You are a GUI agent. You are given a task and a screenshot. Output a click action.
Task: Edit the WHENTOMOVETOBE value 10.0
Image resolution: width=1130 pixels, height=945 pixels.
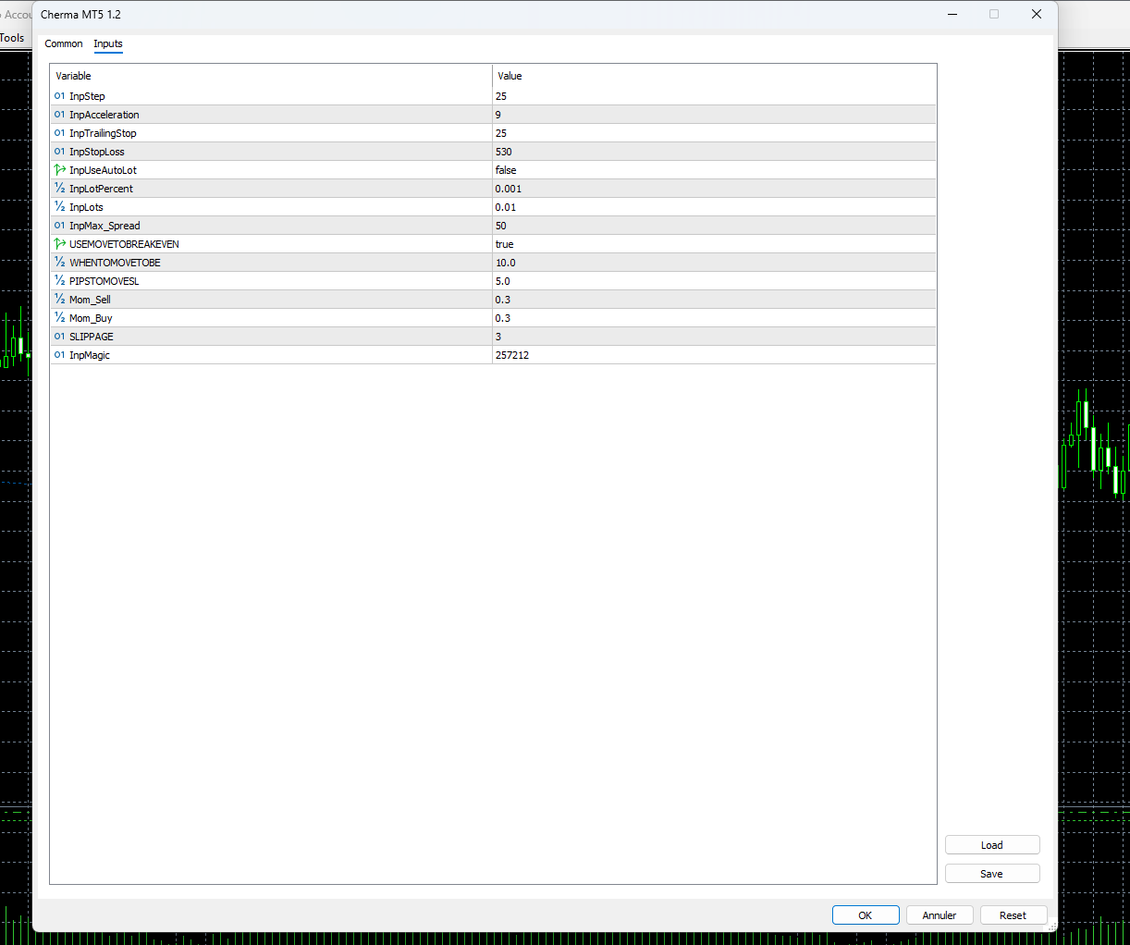click(x=714, y=263)
